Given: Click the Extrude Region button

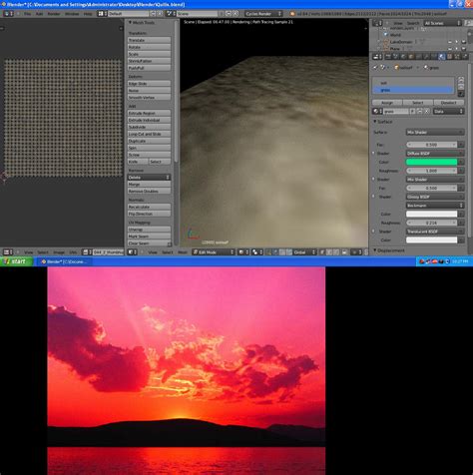Looking at the screenshot, I should coord(149,113).
